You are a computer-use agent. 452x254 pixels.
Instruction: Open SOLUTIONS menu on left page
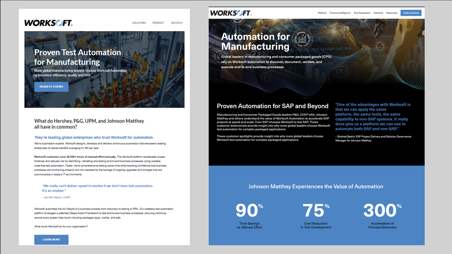[139, 23]
